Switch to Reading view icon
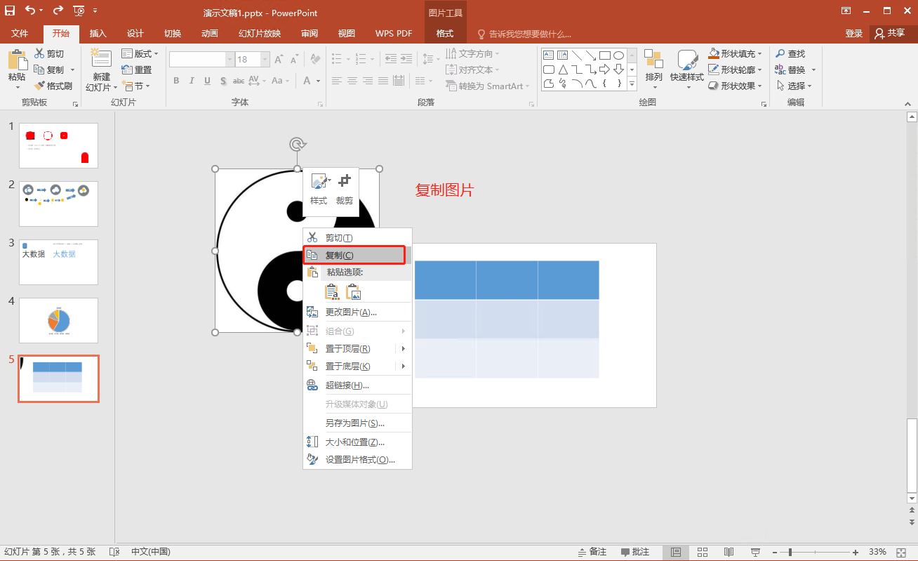 pos(729,552)
